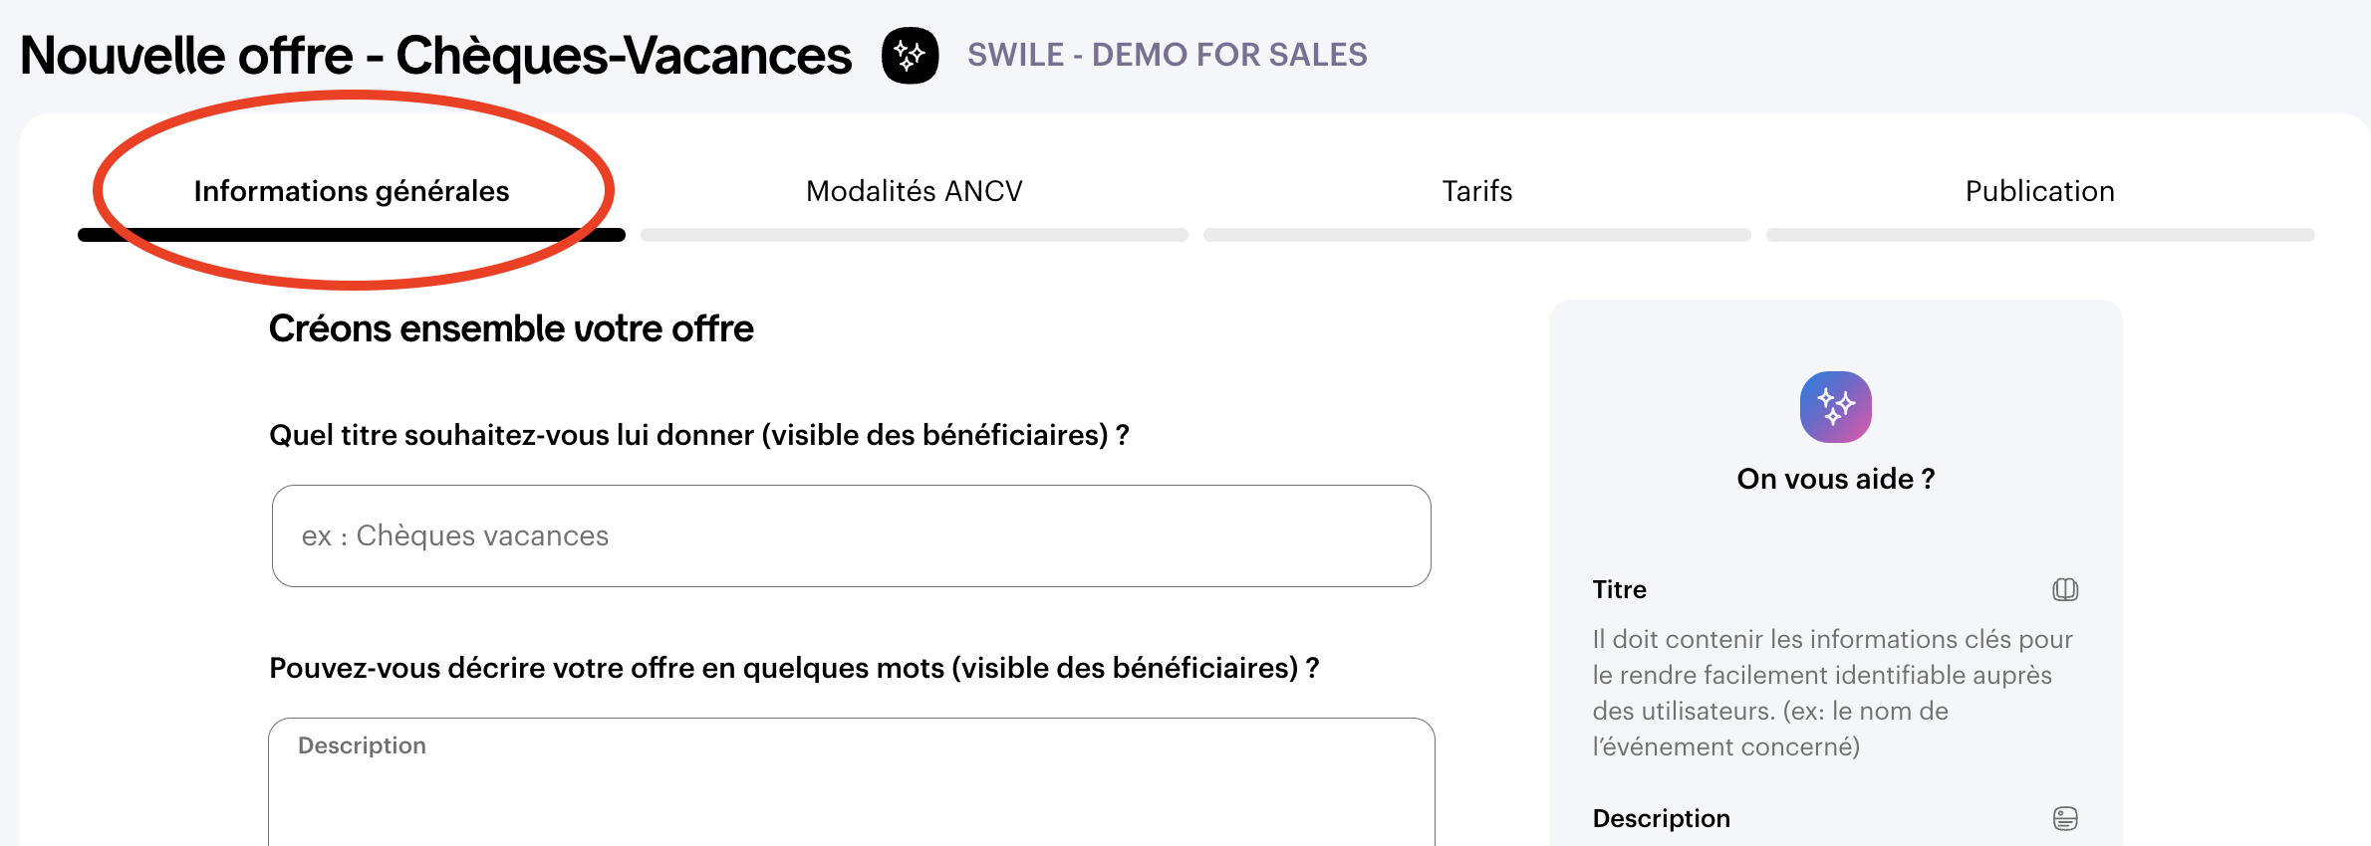The height and width of the screenshot is (846, 2371).
Task: Switch to the Modalités ANCV tab
Action: [x=914, y=191]
